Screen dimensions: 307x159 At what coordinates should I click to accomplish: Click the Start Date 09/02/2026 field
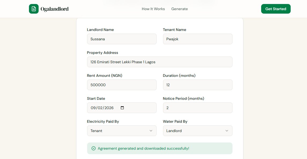point(122,108)
